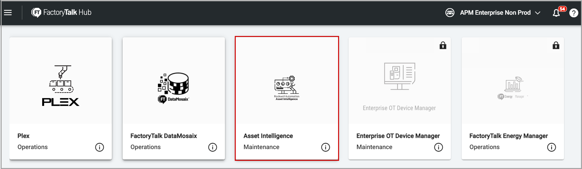Viewport: 582px width, 169px height.
Task: Launch the Asset Intelligence tile image
Action: click(287, 88)
